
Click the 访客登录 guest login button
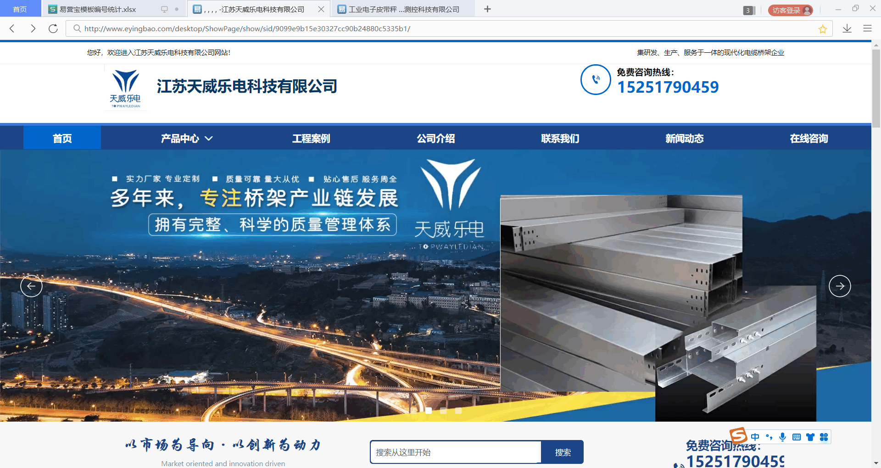791,10
